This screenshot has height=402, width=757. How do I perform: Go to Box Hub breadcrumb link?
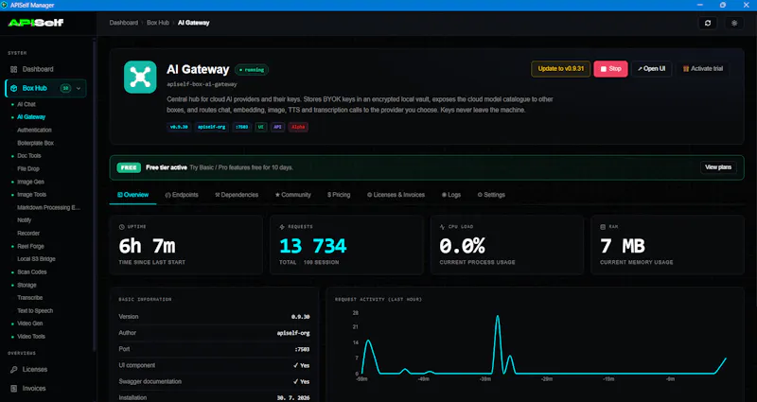pos(158,23)
